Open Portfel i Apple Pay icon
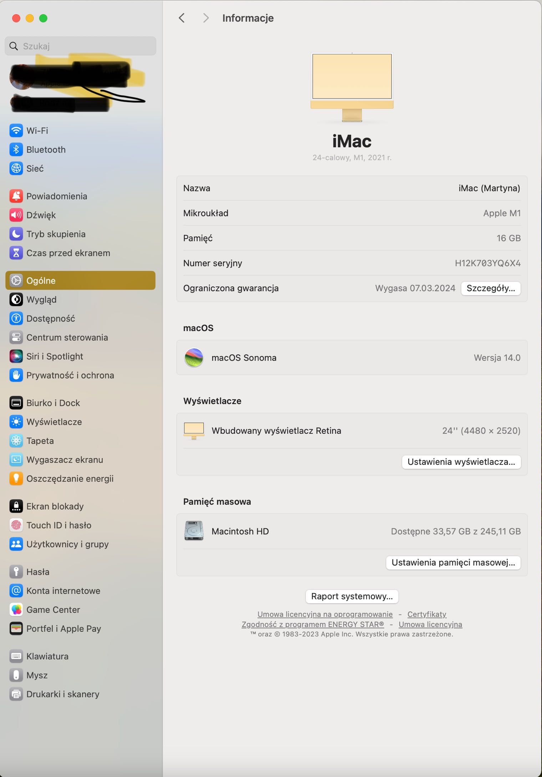The image size is (542, 777). click(16, 629)
